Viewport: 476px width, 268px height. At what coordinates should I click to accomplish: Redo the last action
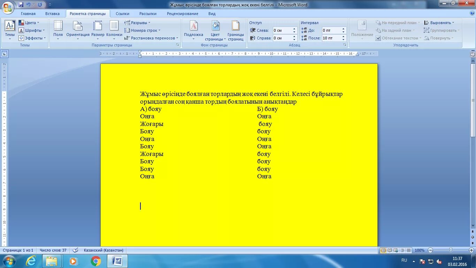click(x=40, y=5)
